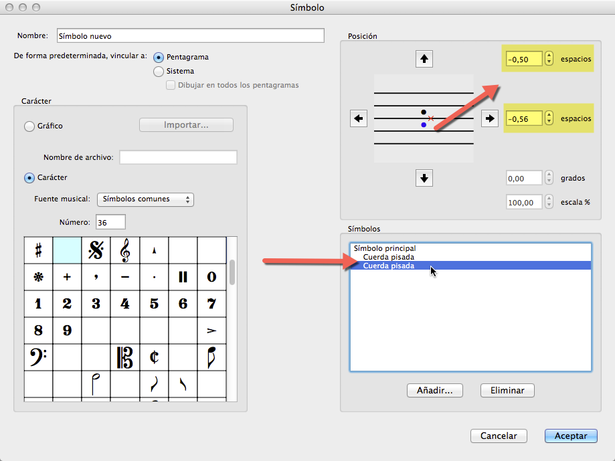Choose the numeral 9 symbol
The image size is (615, 461).
pyautogui.click(x=67, y=331)
